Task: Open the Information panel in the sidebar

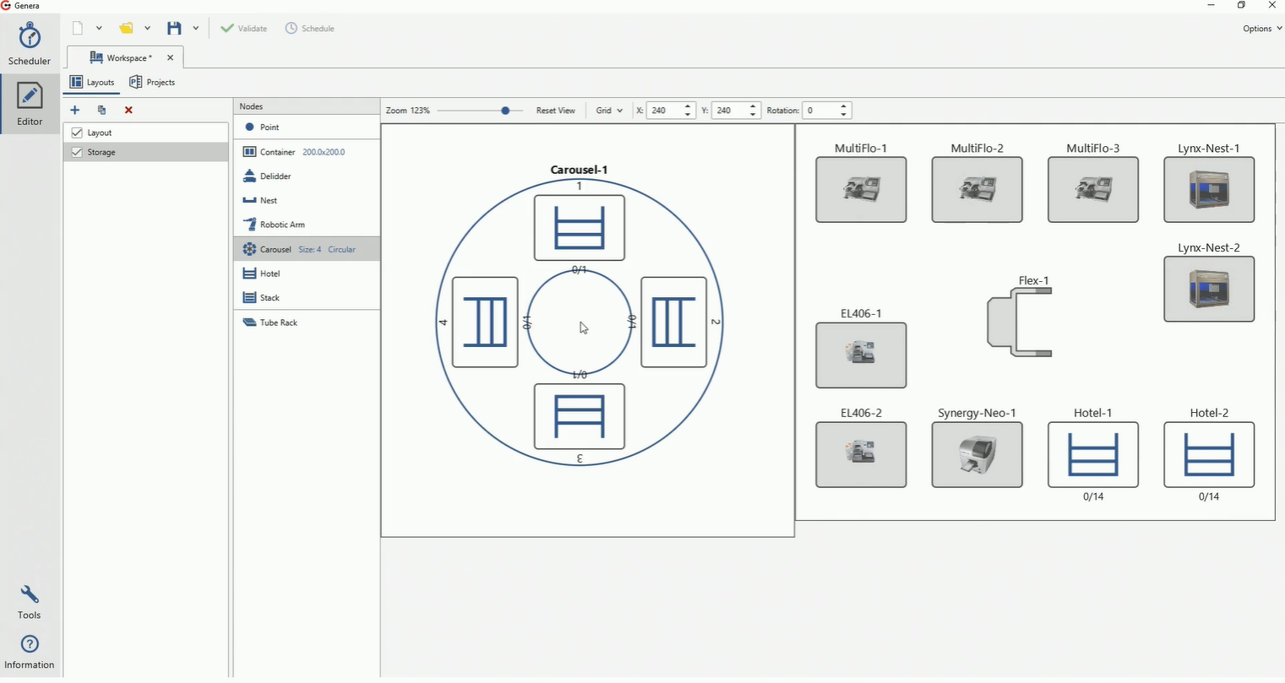Action: 29,650
